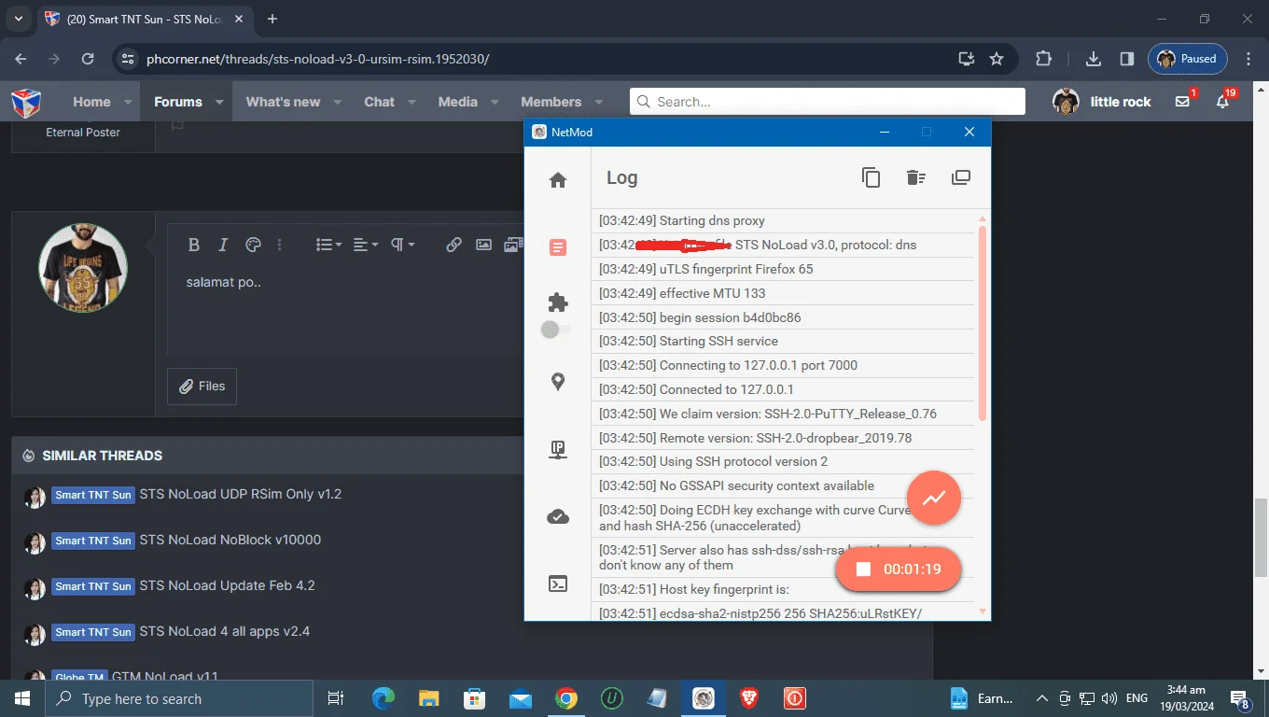
Task: Open little rock account menu
Action: point(1102,102)
